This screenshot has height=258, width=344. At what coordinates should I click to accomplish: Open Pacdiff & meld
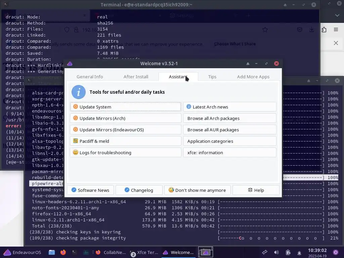tap(126, 141)
